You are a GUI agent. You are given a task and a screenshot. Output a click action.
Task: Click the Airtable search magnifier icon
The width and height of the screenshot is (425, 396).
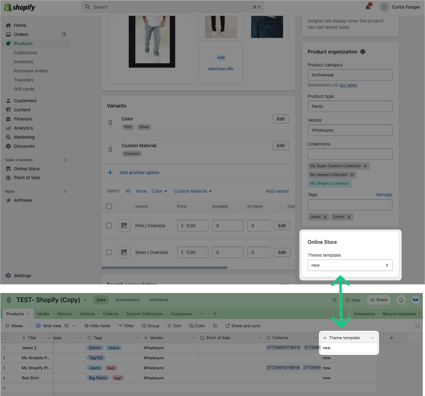[x=417, y=326]
